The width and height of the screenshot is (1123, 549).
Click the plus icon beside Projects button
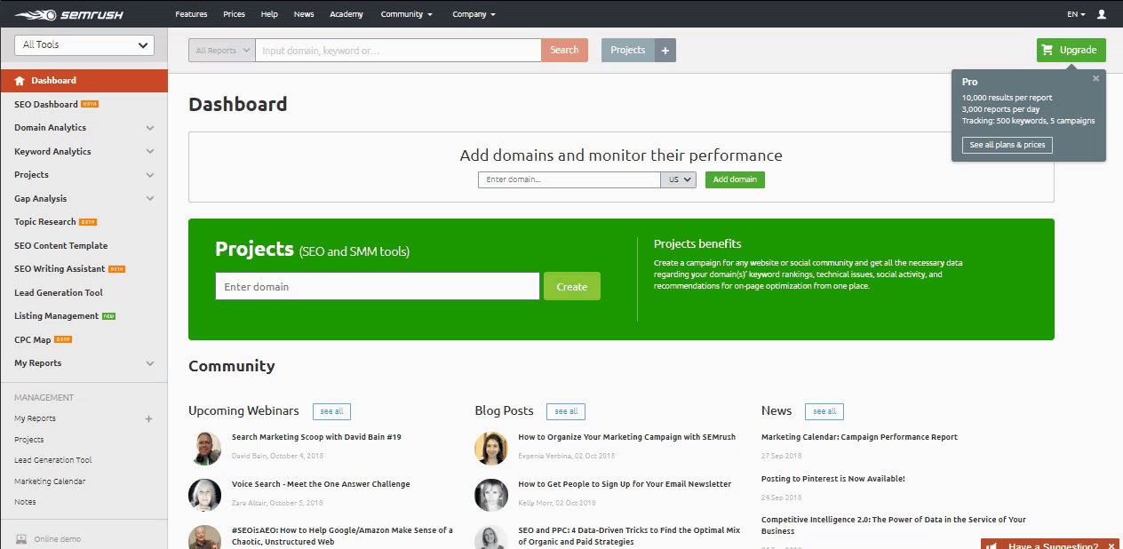pyautogui.click(x=665, y=51)
